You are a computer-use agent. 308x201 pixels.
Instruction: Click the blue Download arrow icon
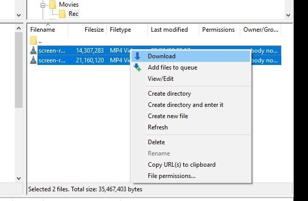[137, 56]
